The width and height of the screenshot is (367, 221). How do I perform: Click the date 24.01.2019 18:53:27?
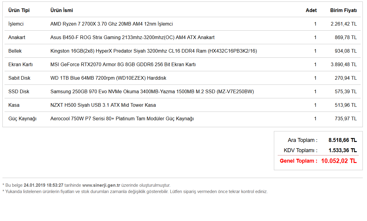coord(44,185)
